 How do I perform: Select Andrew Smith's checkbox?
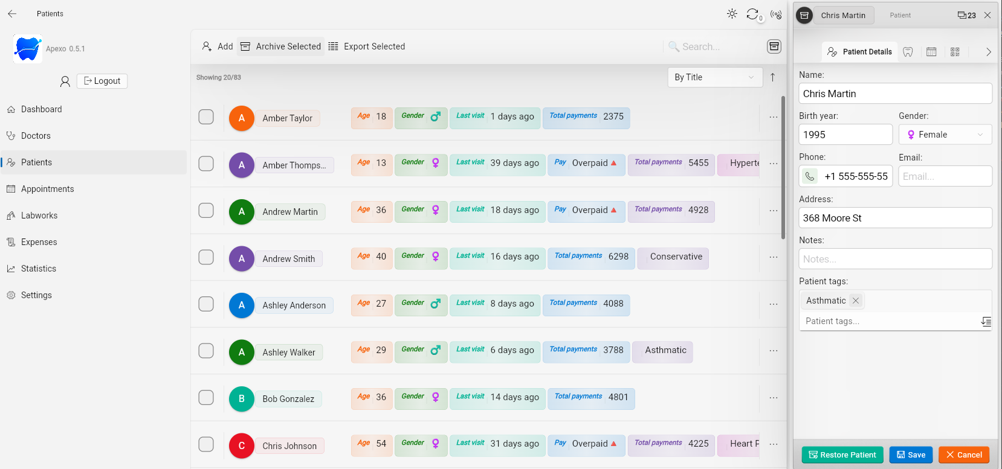pos(206,257)
